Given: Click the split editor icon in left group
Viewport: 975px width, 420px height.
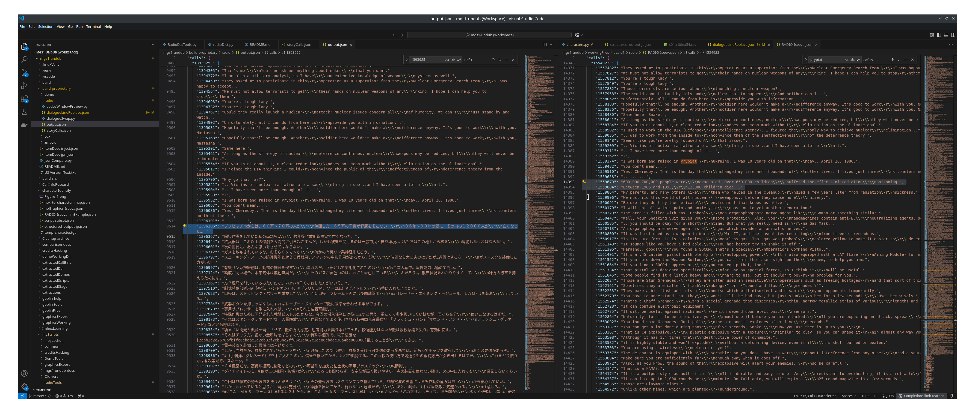Looking at the screenshot, I should pyautogui.click(x=544, y=45).
